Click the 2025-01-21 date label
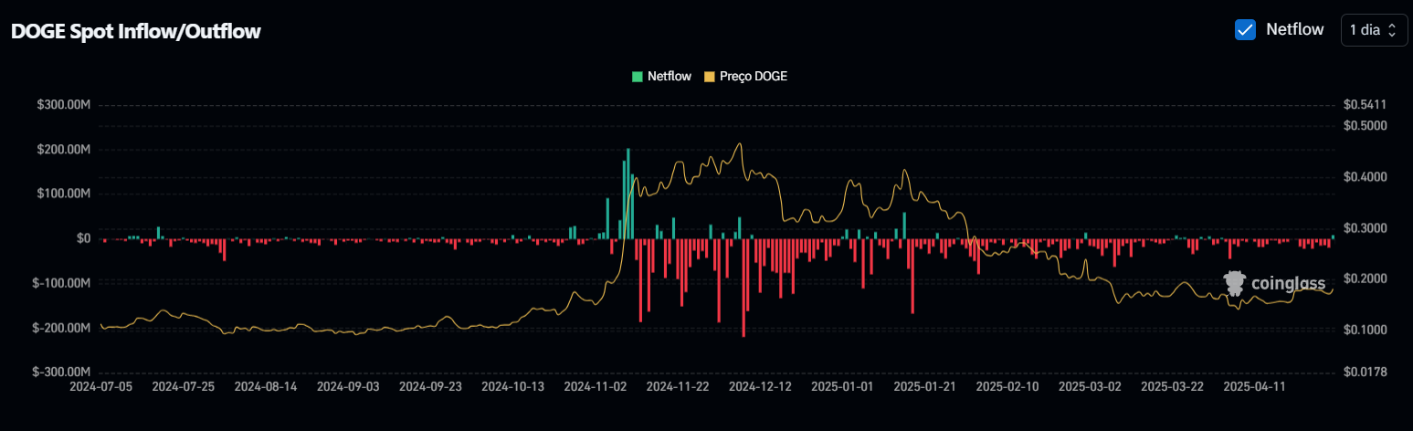This screenshot has height=431, width=1413. point(925,387)
